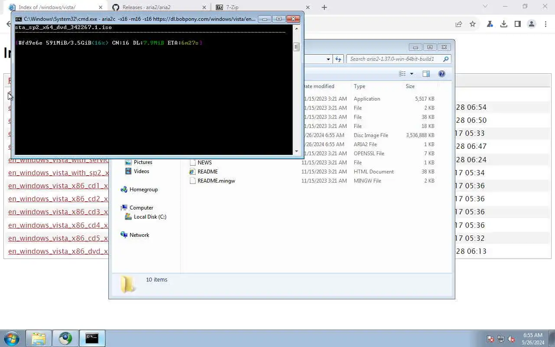This screenshot has height=347, width=555.
Task: Select the README.mingw file
Action: coord(216,181)
